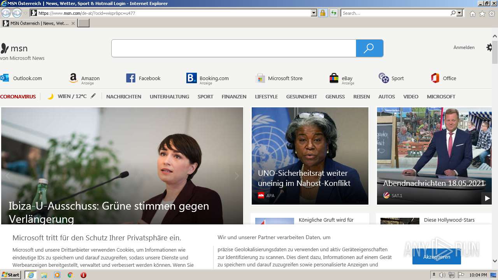Open the UNTERHALTUNG menu item

click(x=169, y=96)
